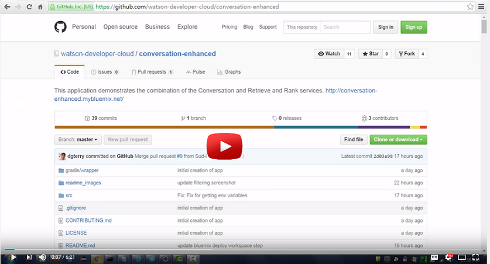Screen dimensions: 490x264
Task: Click the Find file button
Action: pos(354,140)
